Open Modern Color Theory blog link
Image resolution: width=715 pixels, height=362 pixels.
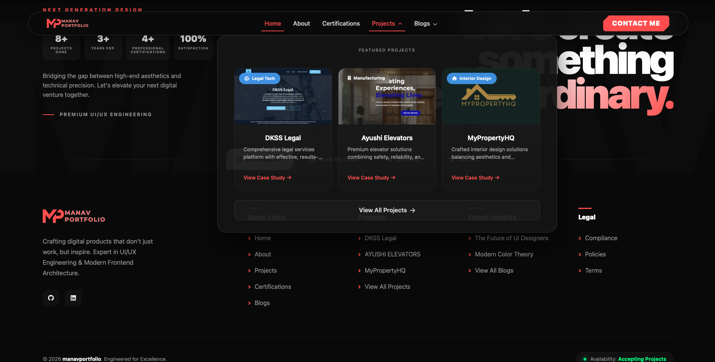(504, 254)
